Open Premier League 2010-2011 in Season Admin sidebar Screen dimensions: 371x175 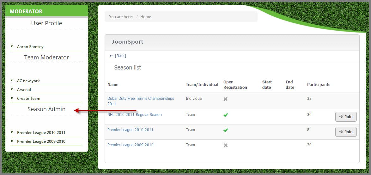point(41,132)
